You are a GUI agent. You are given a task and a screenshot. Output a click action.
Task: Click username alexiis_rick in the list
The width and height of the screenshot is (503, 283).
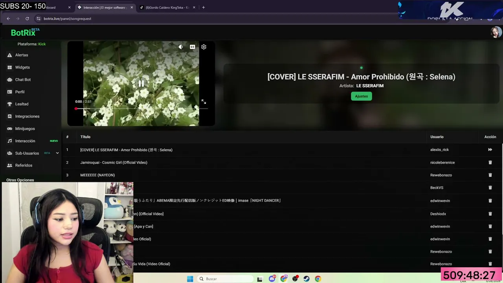tap(439, 150)
